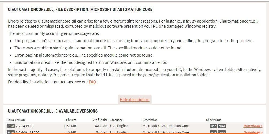Image resolution: width=269 pixels, height=134 pixels.
Task: Show SHA1 checksum for version 7.2.14393.0
Action: (x=222, y=126)
